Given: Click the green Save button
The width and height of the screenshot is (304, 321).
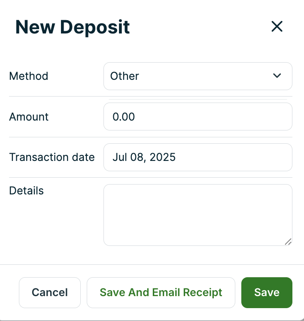Looking at the screenshot, I should tap(267, 293).
